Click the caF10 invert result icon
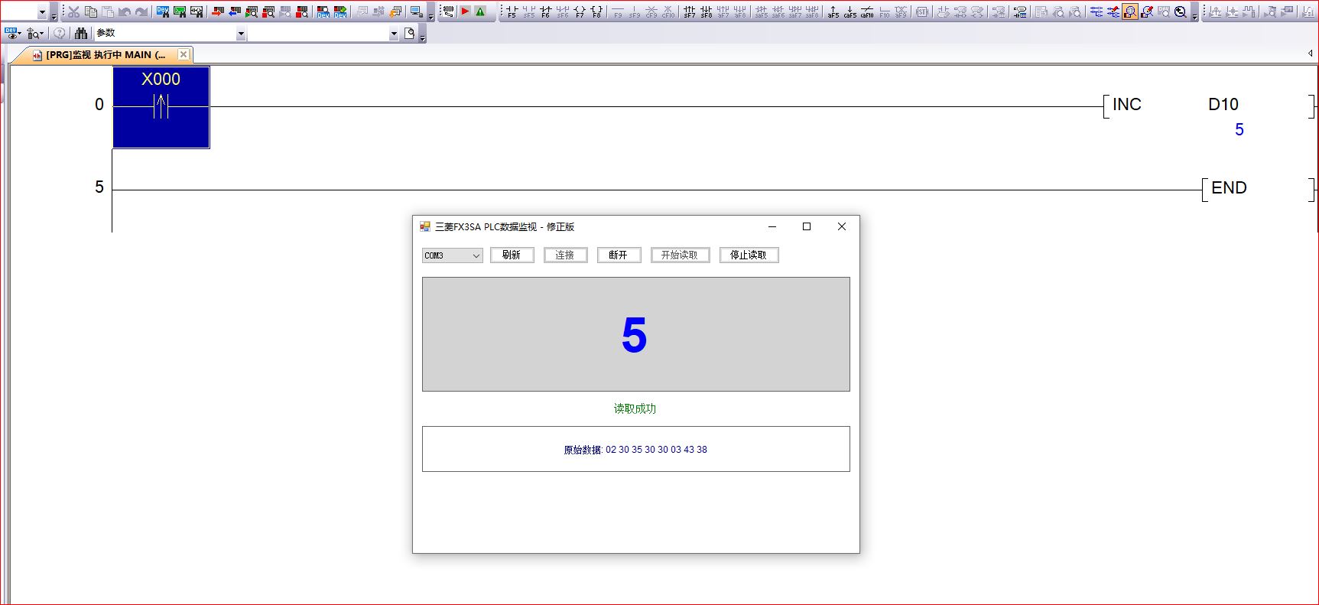The image size is (1319, 605). [x=867, y=11]
